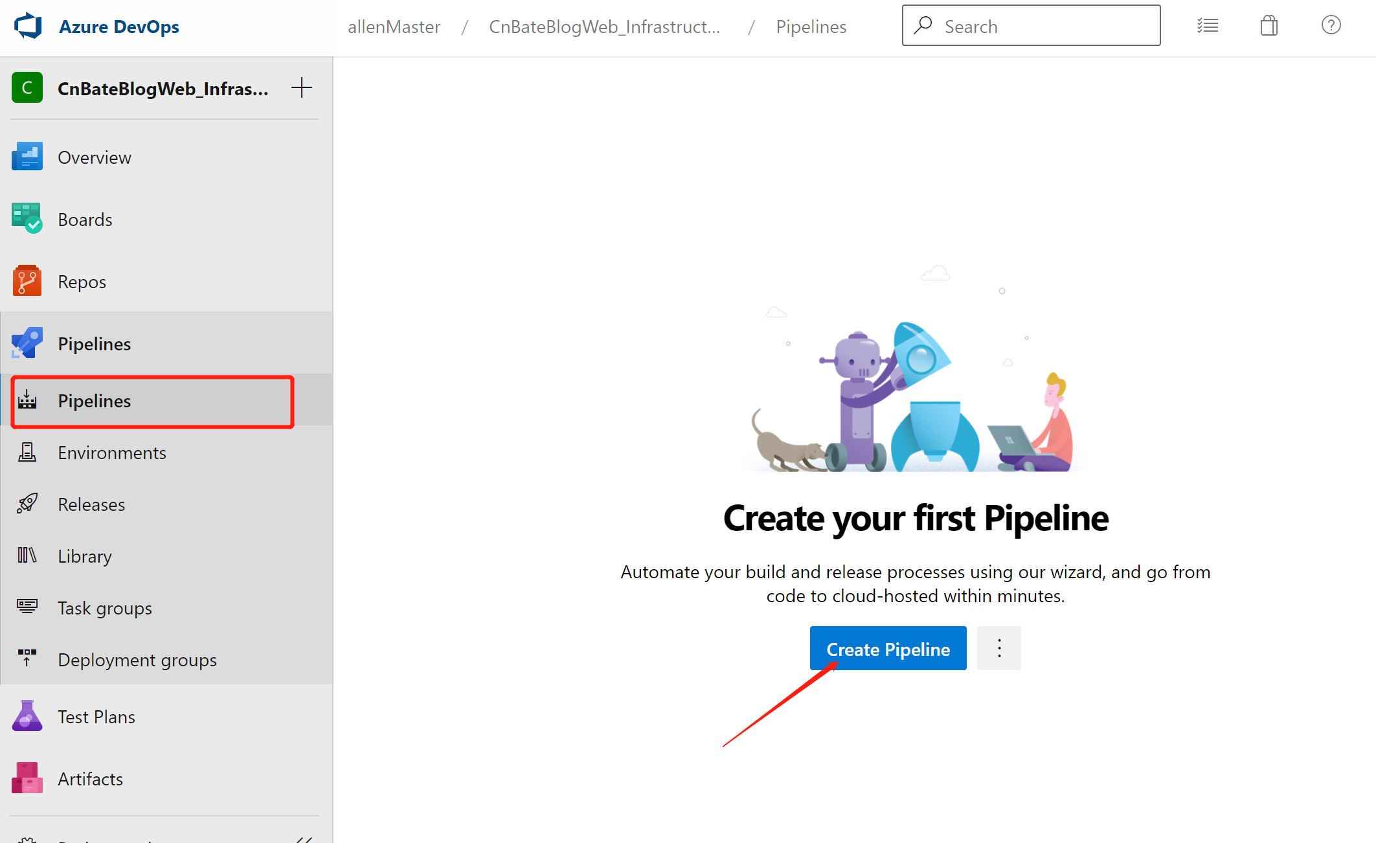Click the Artifacts package icon
This screenshot has height=843, width=1376.
(x=27, y=778)
